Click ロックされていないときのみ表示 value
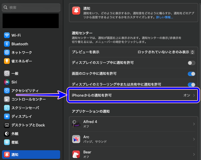201x160 pixels. click(x=163, y=52)
